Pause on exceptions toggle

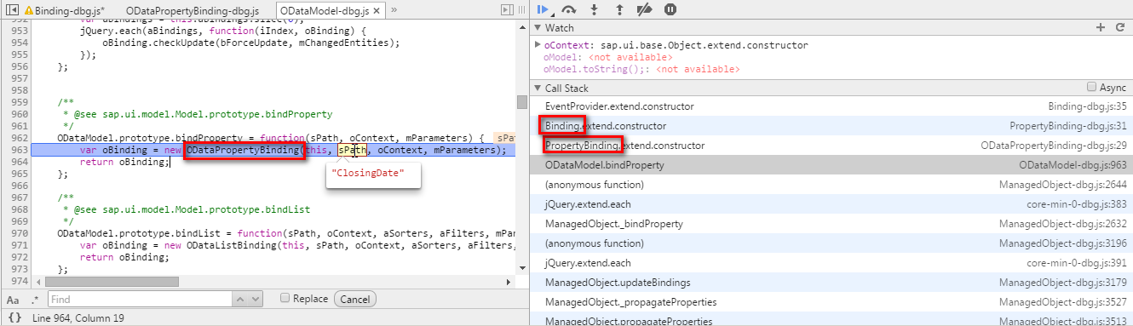tap(670, 9)
